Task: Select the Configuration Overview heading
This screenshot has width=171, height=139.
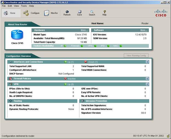Action: (18, 56)
